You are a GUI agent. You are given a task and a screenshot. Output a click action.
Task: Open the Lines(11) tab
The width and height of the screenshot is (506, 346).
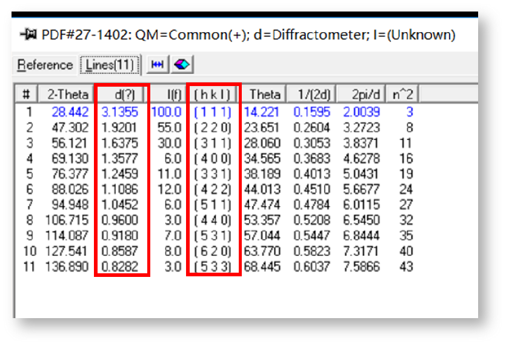pos(110,65)
